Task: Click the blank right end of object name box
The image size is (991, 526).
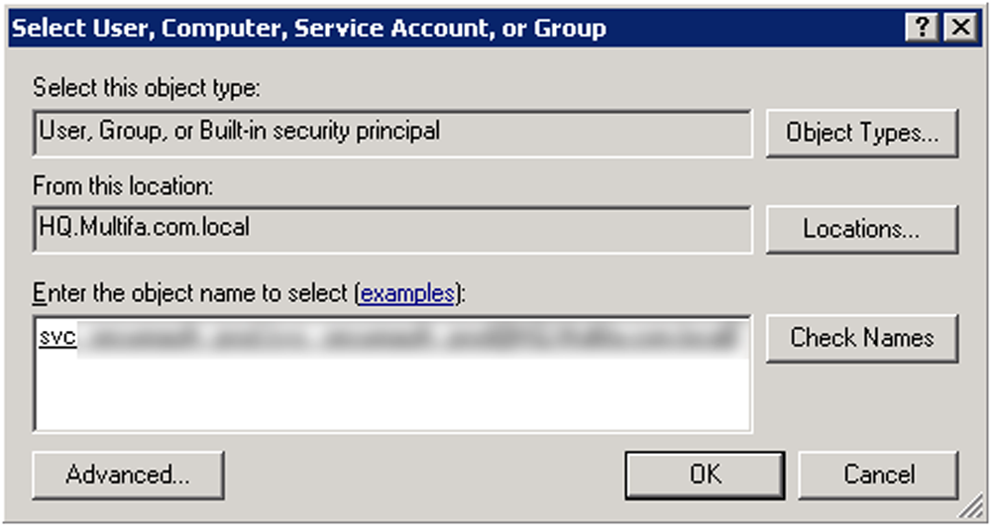Action: point(745,338)
